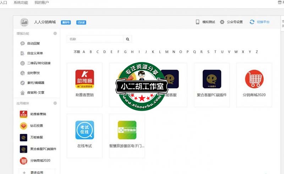The image size is (284, 174).
Task: Open the 在线考试 app icon
Action: coord(84,130)
